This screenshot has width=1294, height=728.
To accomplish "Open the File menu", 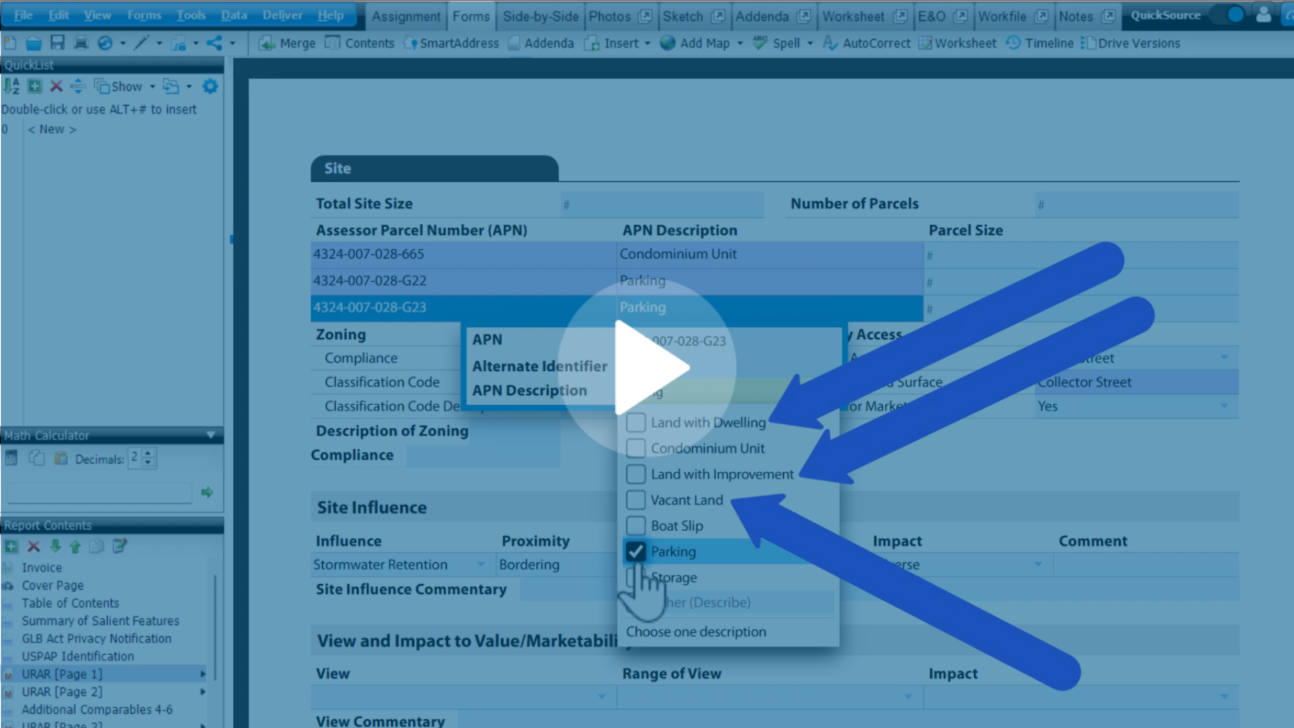I will [23, 15].
